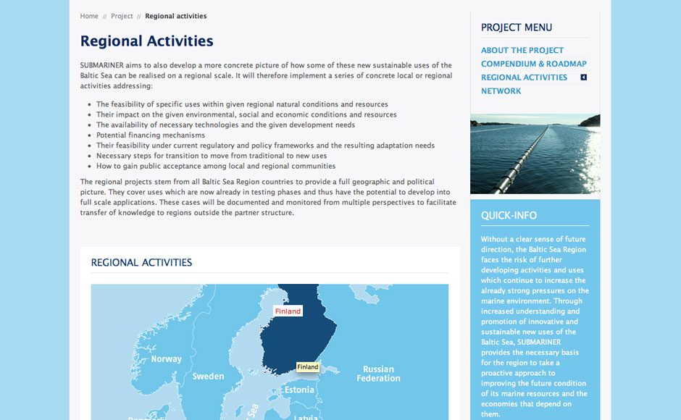Screen dimensions: 681x420
Task: Select Norway on the map
Action: (x=166, y=359)
